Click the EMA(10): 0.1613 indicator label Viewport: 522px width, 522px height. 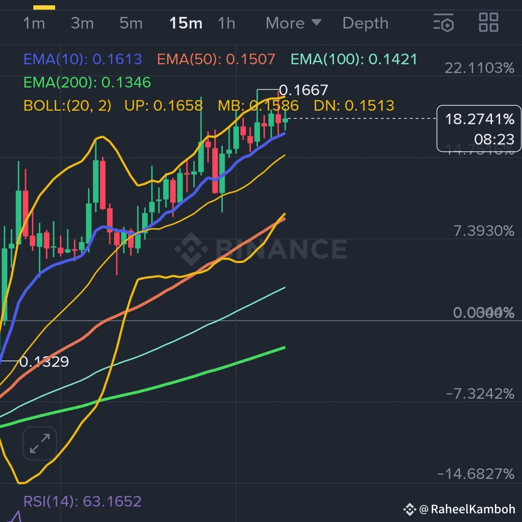[x=83, y=59]
